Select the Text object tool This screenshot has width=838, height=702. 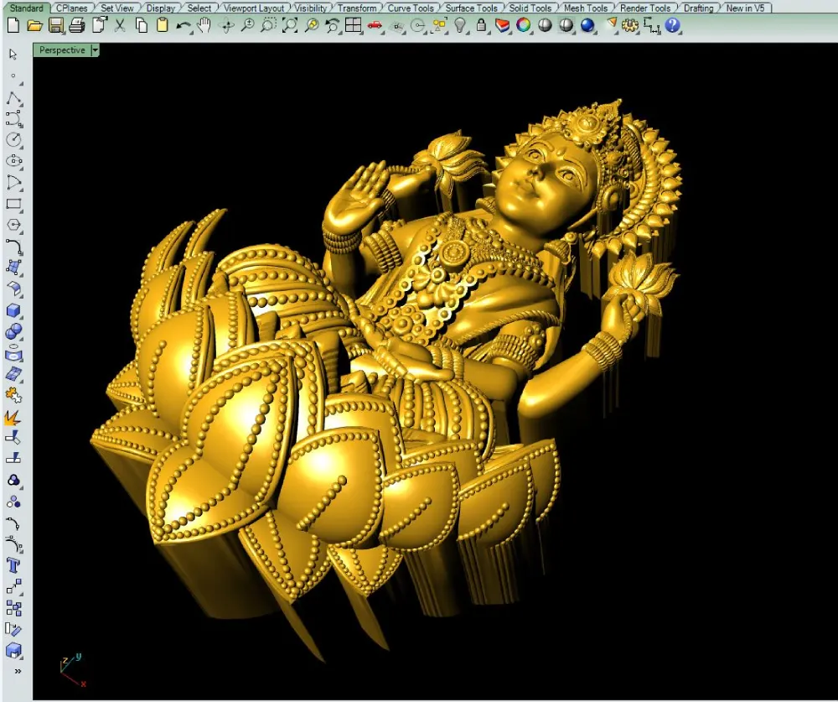(x=14, y=565)
